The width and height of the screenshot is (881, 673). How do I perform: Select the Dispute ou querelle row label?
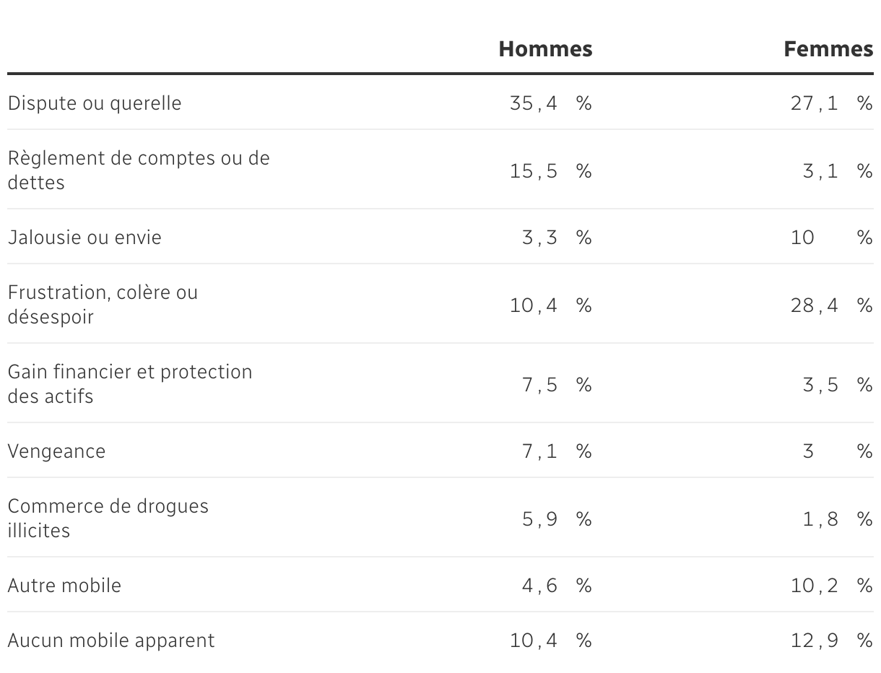tap(95, 103)
